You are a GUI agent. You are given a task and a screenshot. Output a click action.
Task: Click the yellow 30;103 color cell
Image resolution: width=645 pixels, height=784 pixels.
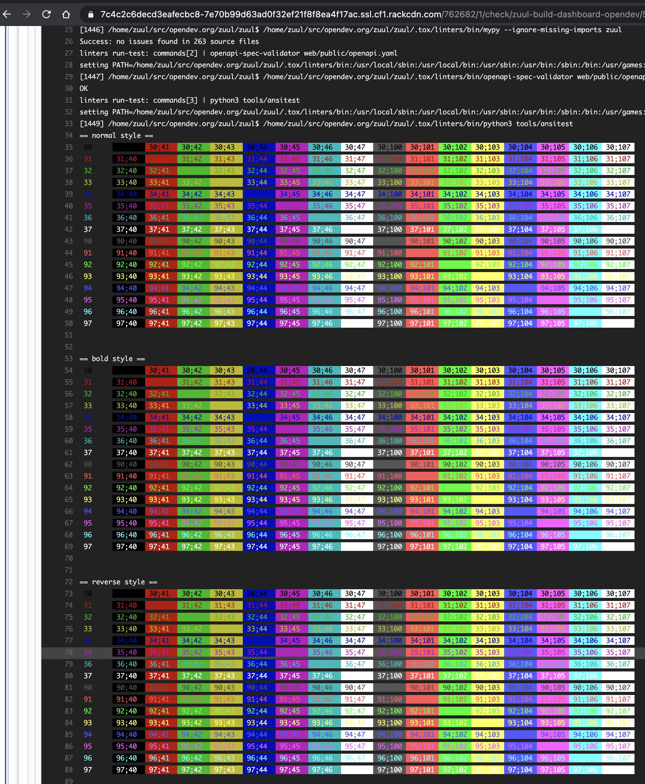click(487, 147)
